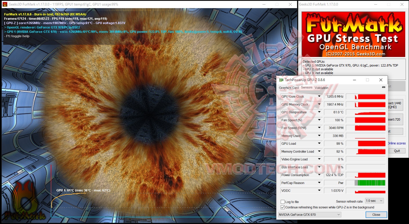Expand the Memory Controller Load dropdown
409x224 pixels.
pos(319,151)
